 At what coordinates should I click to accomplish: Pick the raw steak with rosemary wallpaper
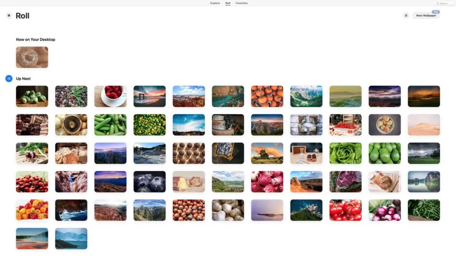coord(346,182)
